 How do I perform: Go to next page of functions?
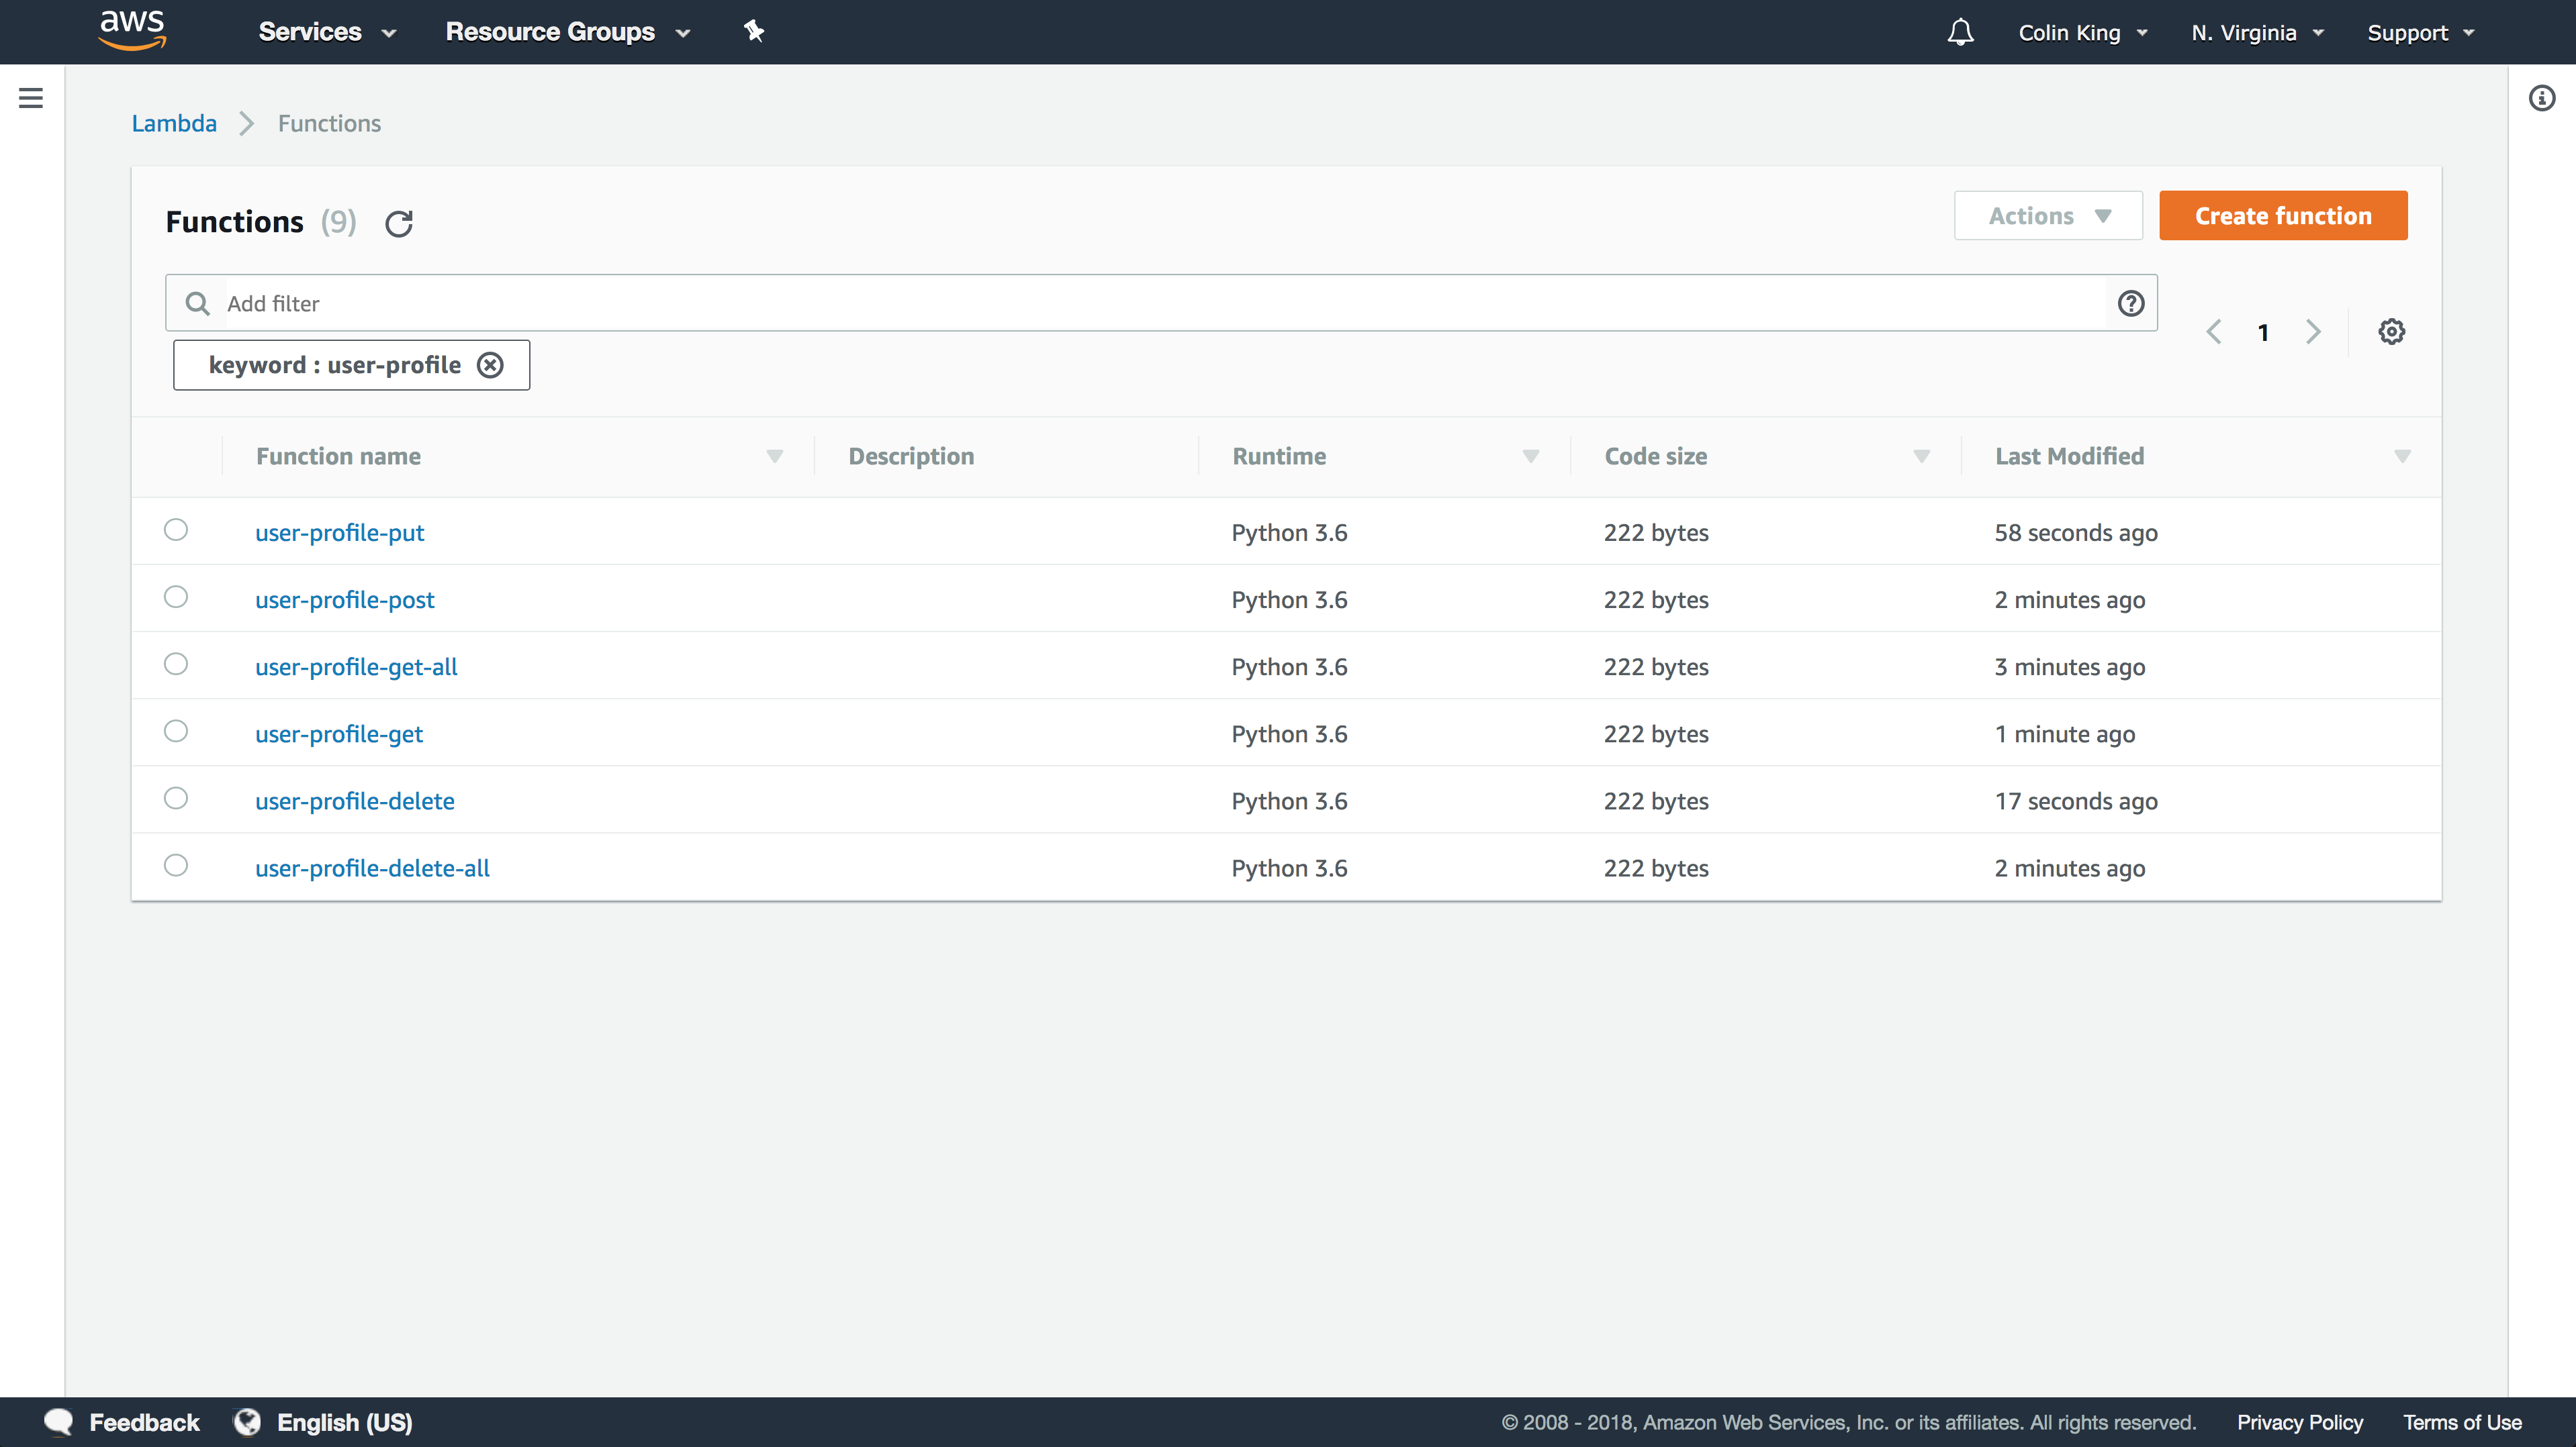point(2313,332)
